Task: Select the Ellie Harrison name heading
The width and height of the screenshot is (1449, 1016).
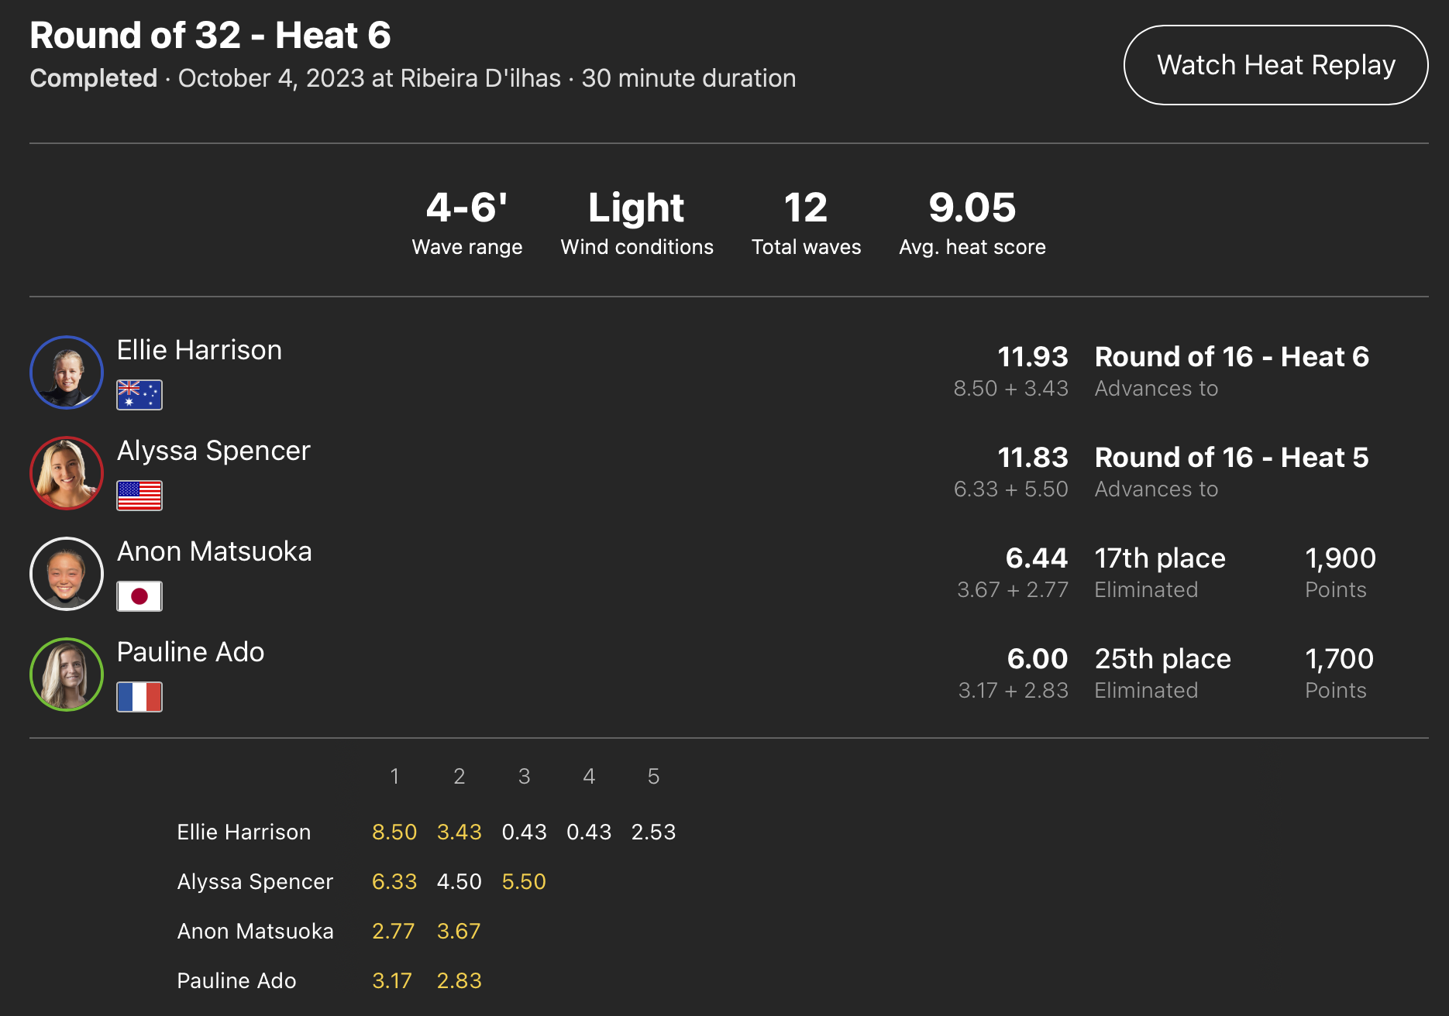Action: (199, 350)
